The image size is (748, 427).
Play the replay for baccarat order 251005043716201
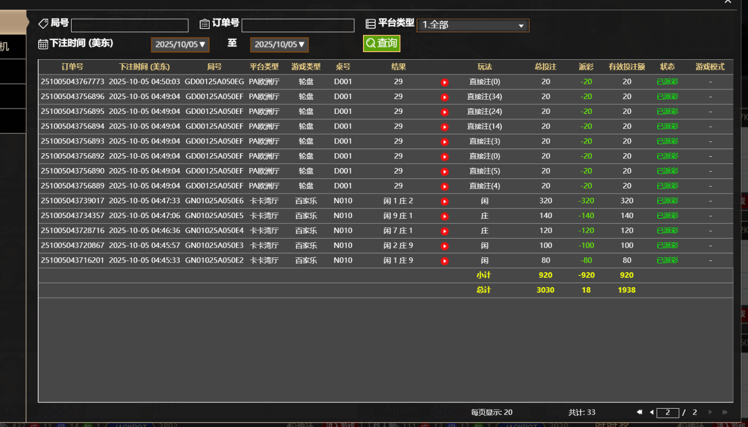coord(444,260)
